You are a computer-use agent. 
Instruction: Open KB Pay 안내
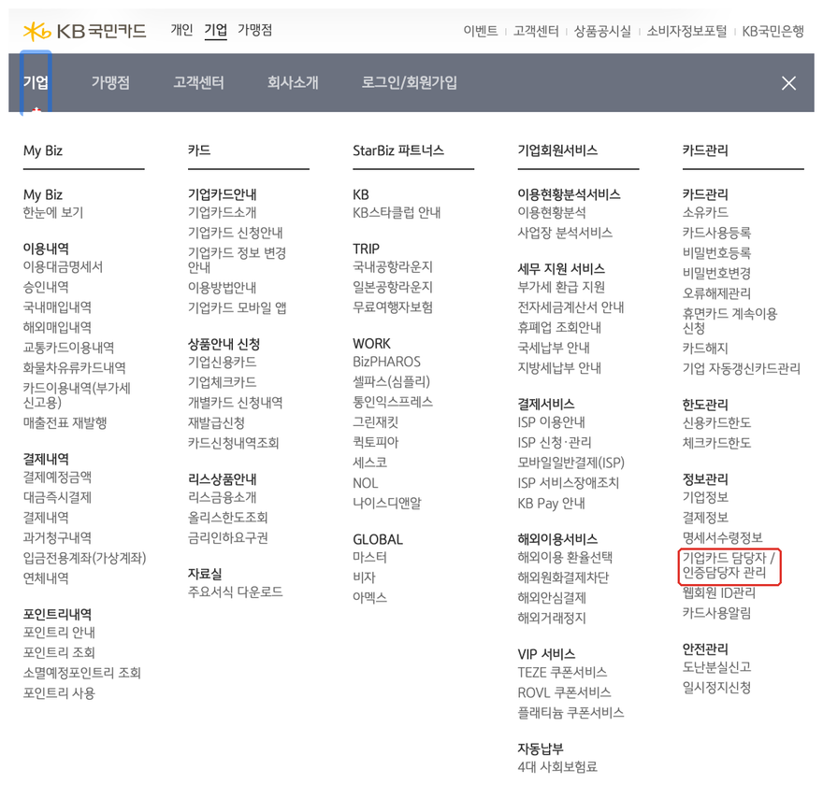(x=551, y=504)
